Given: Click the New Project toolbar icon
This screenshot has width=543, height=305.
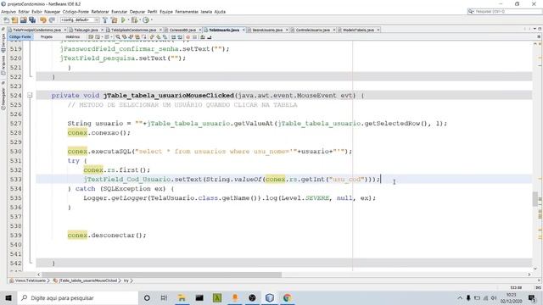Looking at the screenshot, I should pos(15,20).
